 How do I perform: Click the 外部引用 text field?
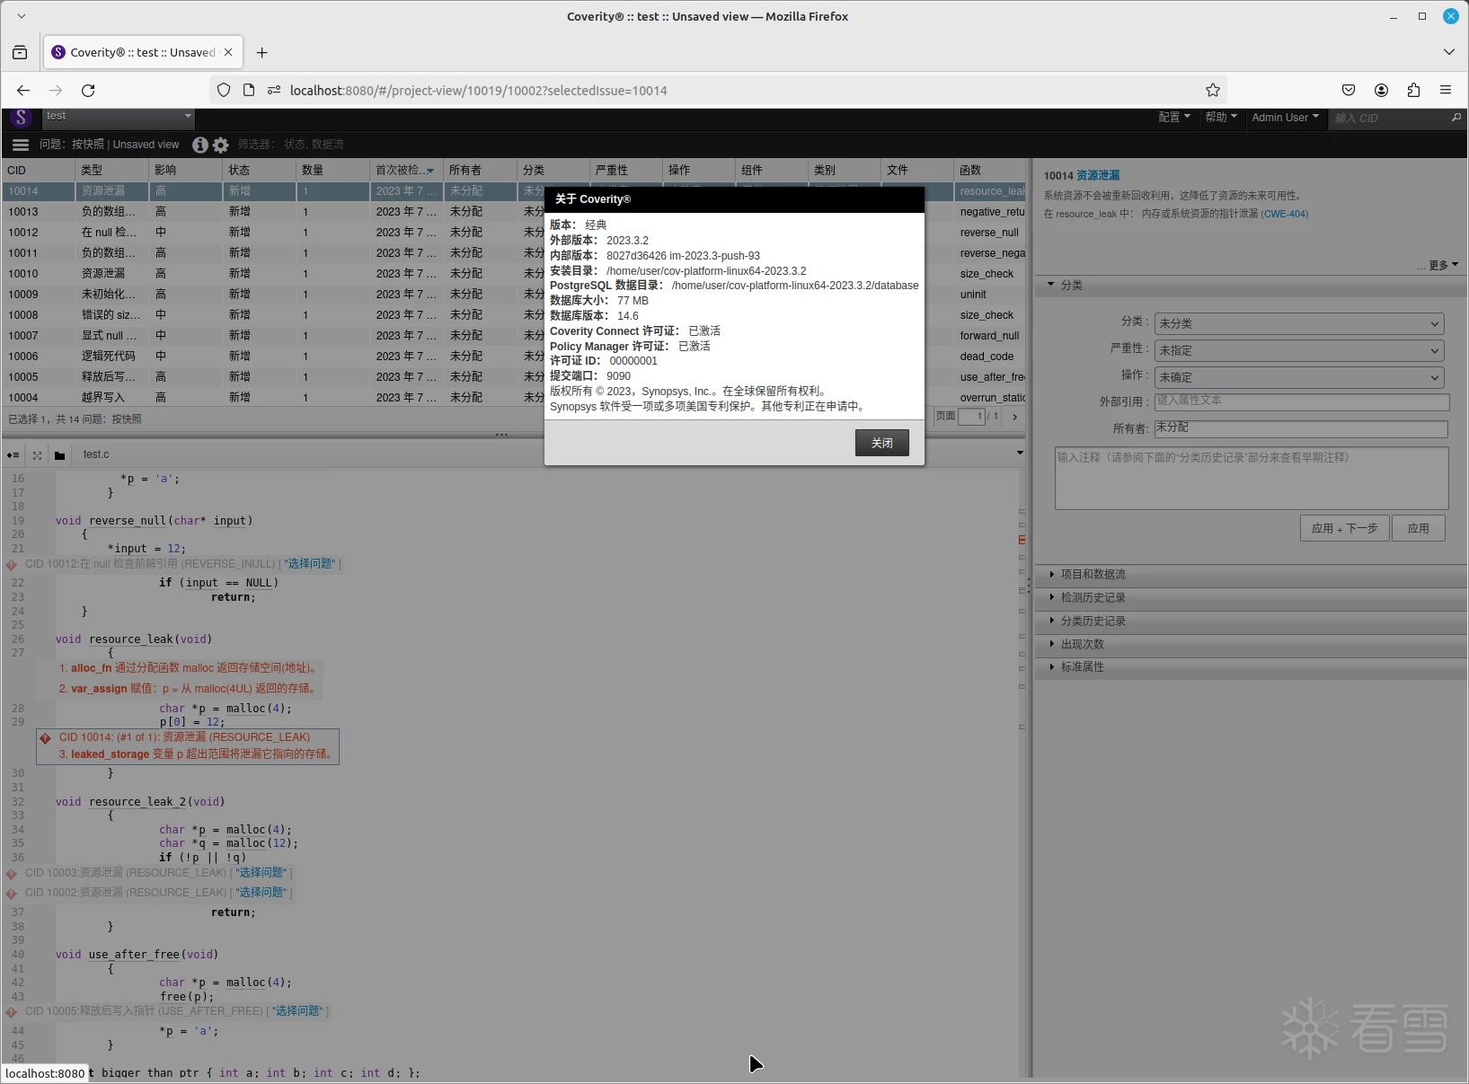[x=1301, y=402]
